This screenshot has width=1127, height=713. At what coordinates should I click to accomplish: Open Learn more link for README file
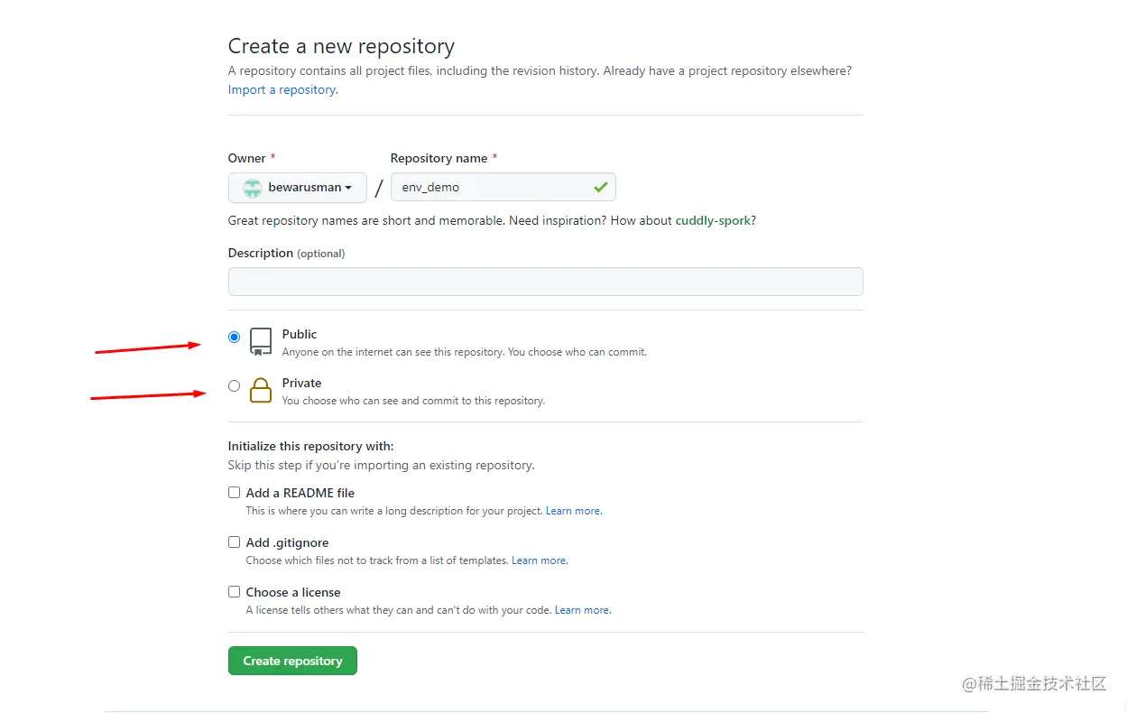click(x=573, y=511)
